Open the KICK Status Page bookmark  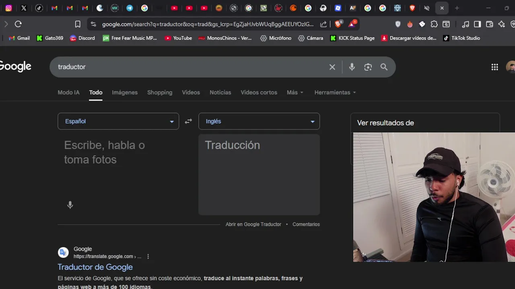point(352,38)
